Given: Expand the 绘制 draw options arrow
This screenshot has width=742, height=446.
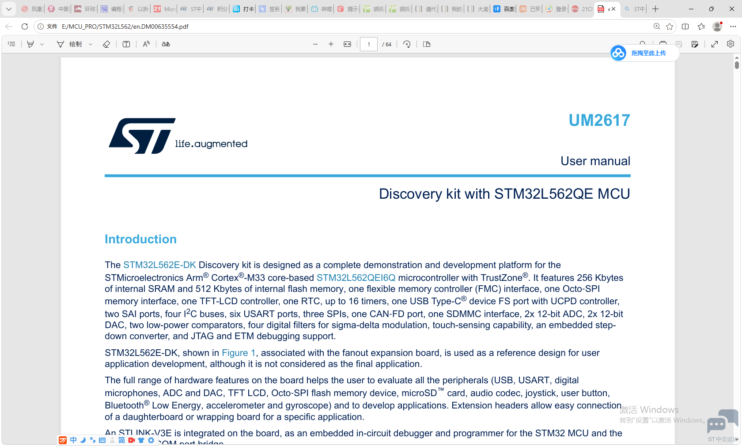Looking at the screenshot, I should (x=91, y=44).
